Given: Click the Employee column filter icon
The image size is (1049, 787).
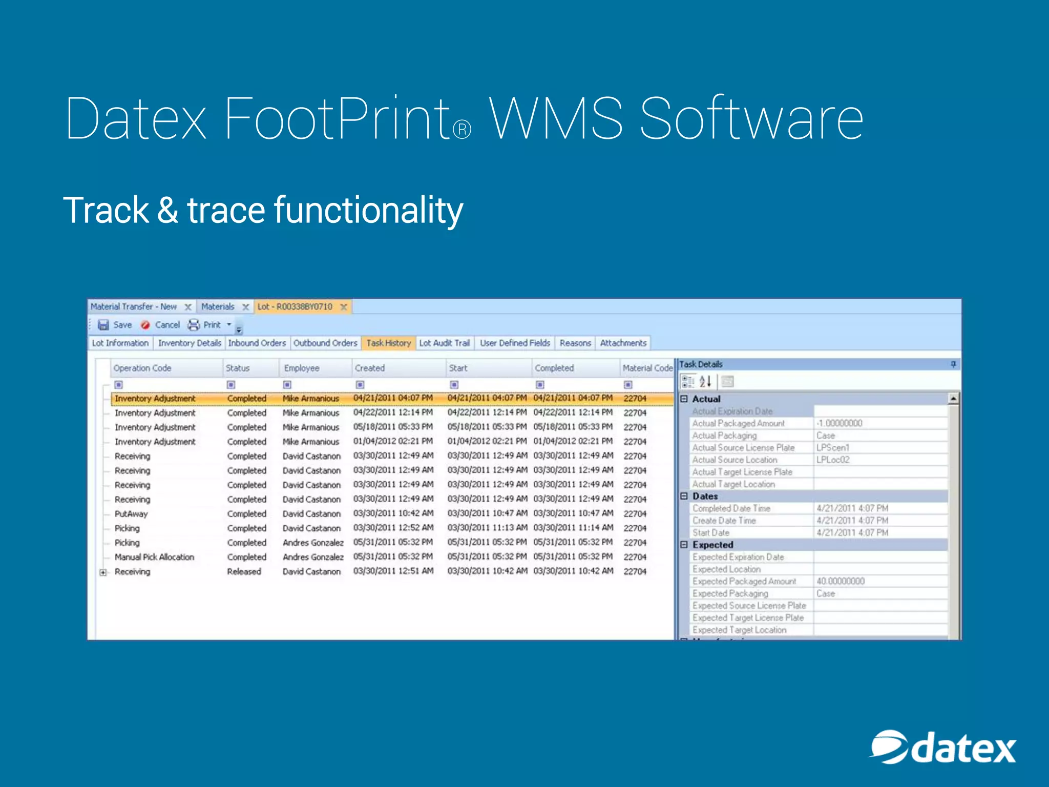Looking at the screenshot, I should pyautogui.click(x=287, y=384).
